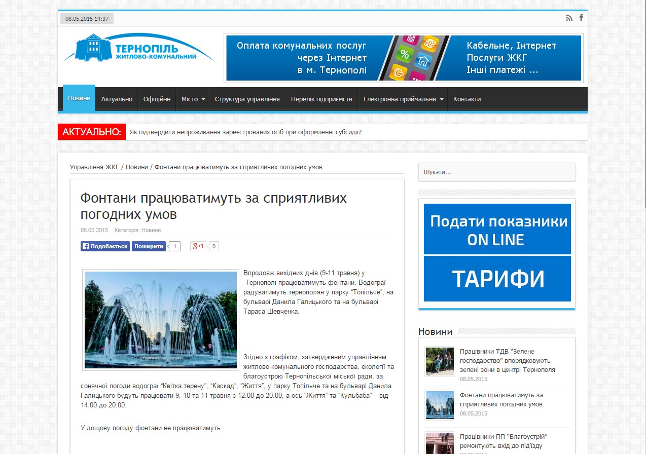
Task: Open the Перелік підприємств menu item
Action: [x=321, y=99]
